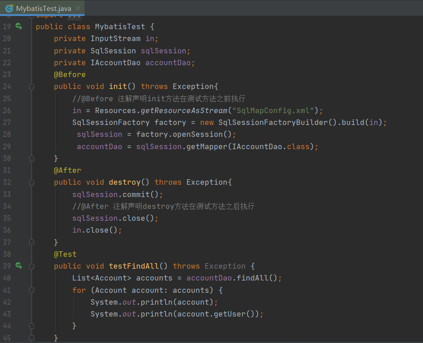This screenshot has width=423, height=343.
Task: Click IAccountDao.class argument on line 29
Action: click(x=271, y=146)
